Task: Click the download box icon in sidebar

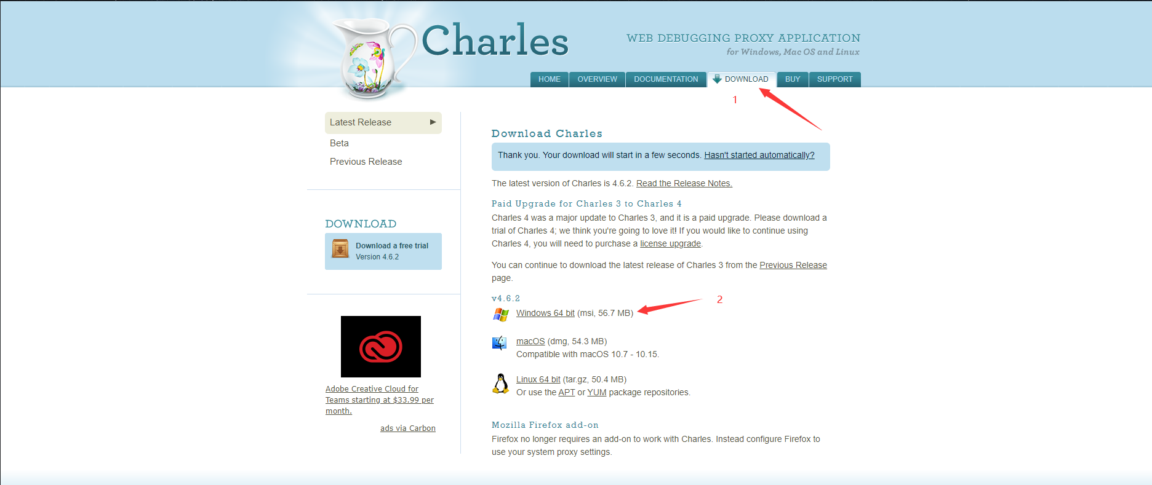Action: coord(340,248)
